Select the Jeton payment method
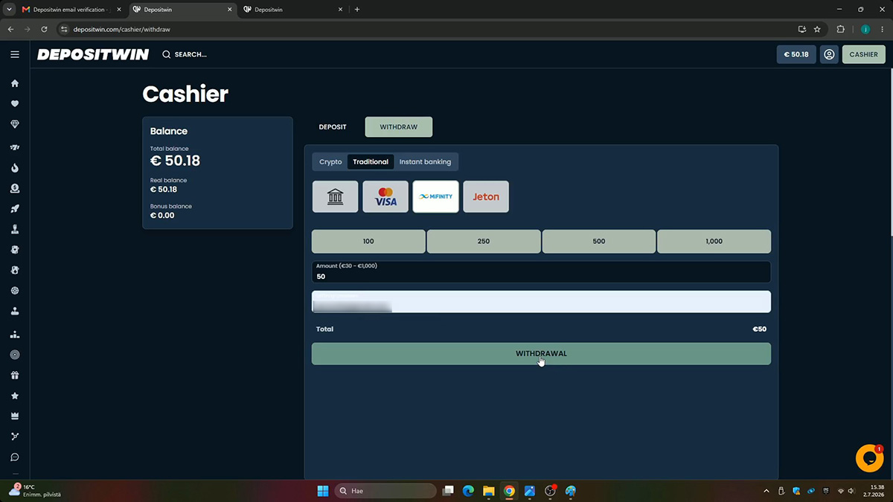This screenshot has width=893, height=502. coord(486,197)
